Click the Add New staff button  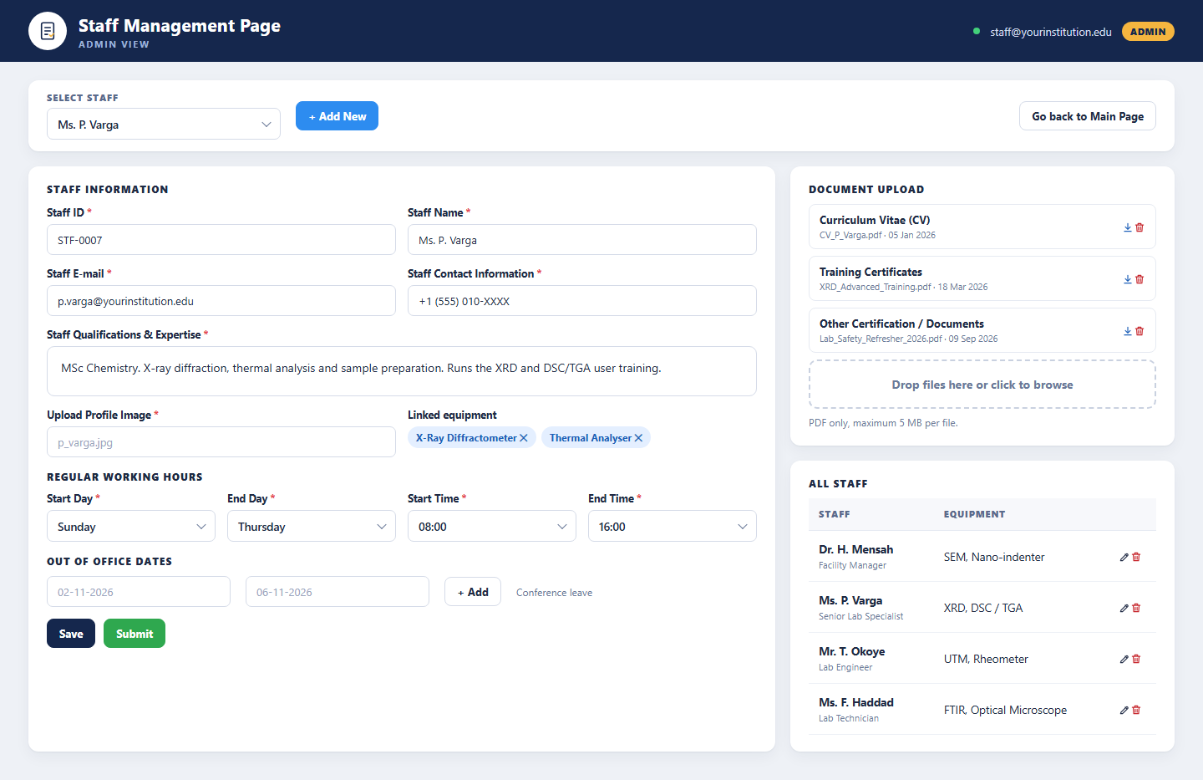tap(337, 116)
